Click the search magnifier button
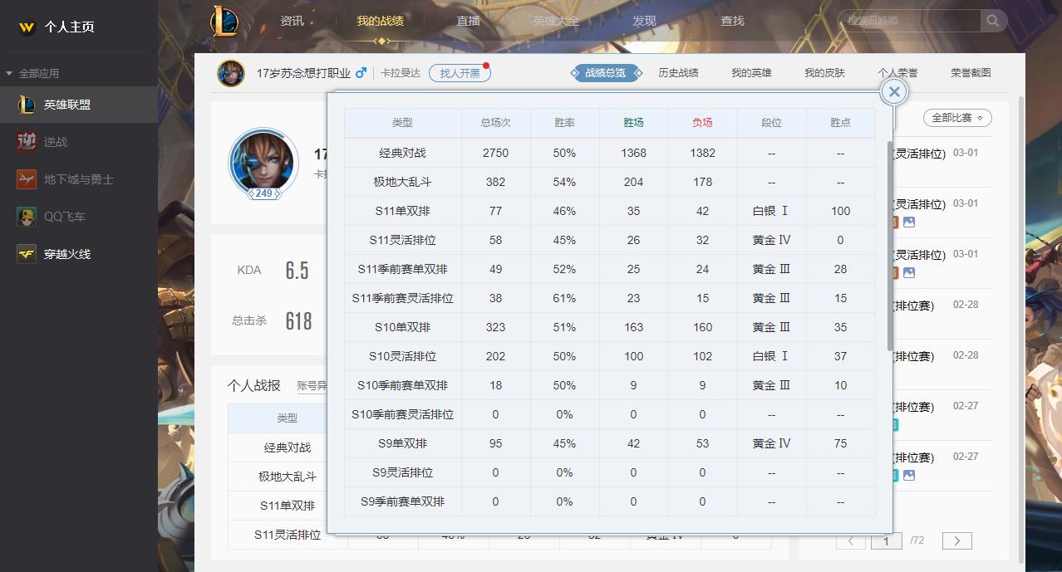 pos(993,20)
